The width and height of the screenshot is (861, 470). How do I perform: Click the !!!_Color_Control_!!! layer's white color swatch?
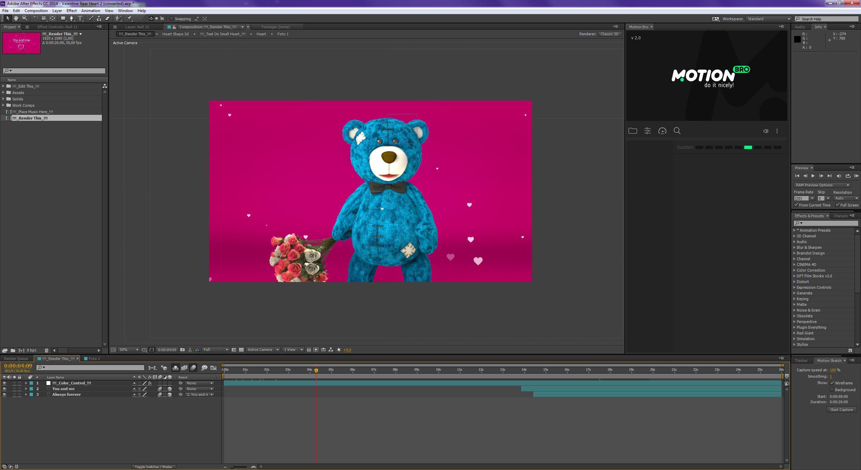pos(48,383)
